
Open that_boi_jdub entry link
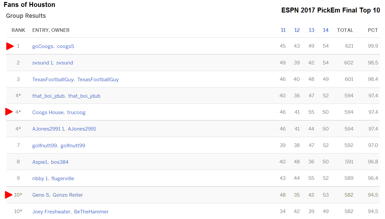pos(48,96)
